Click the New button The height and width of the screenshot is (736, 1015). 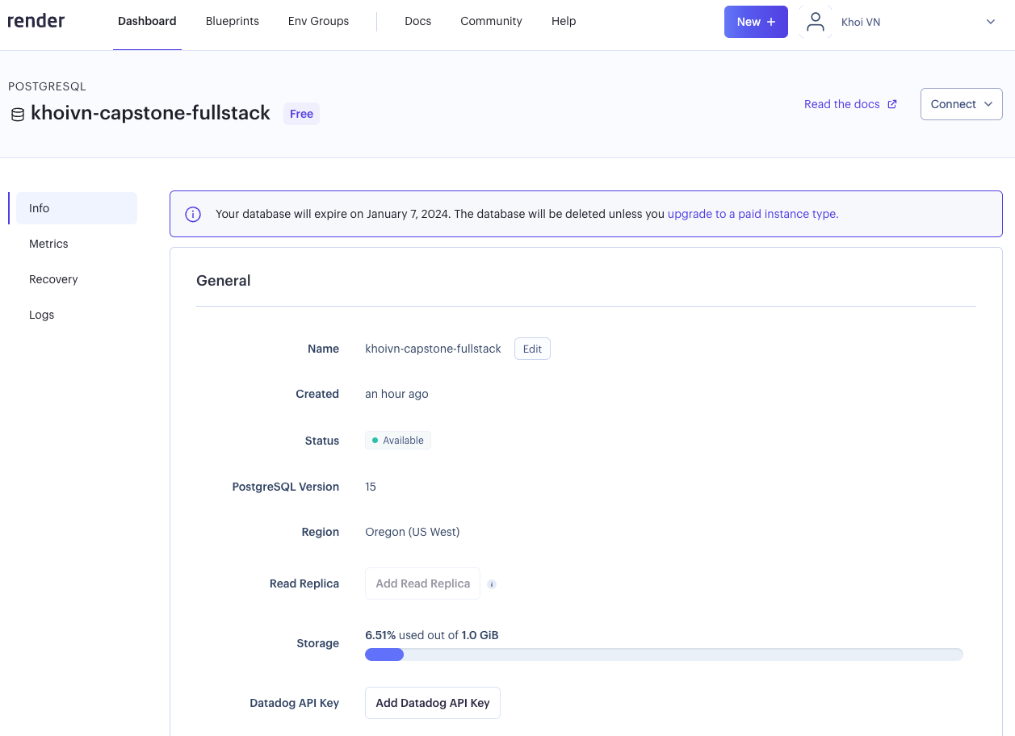coord(756,22)
